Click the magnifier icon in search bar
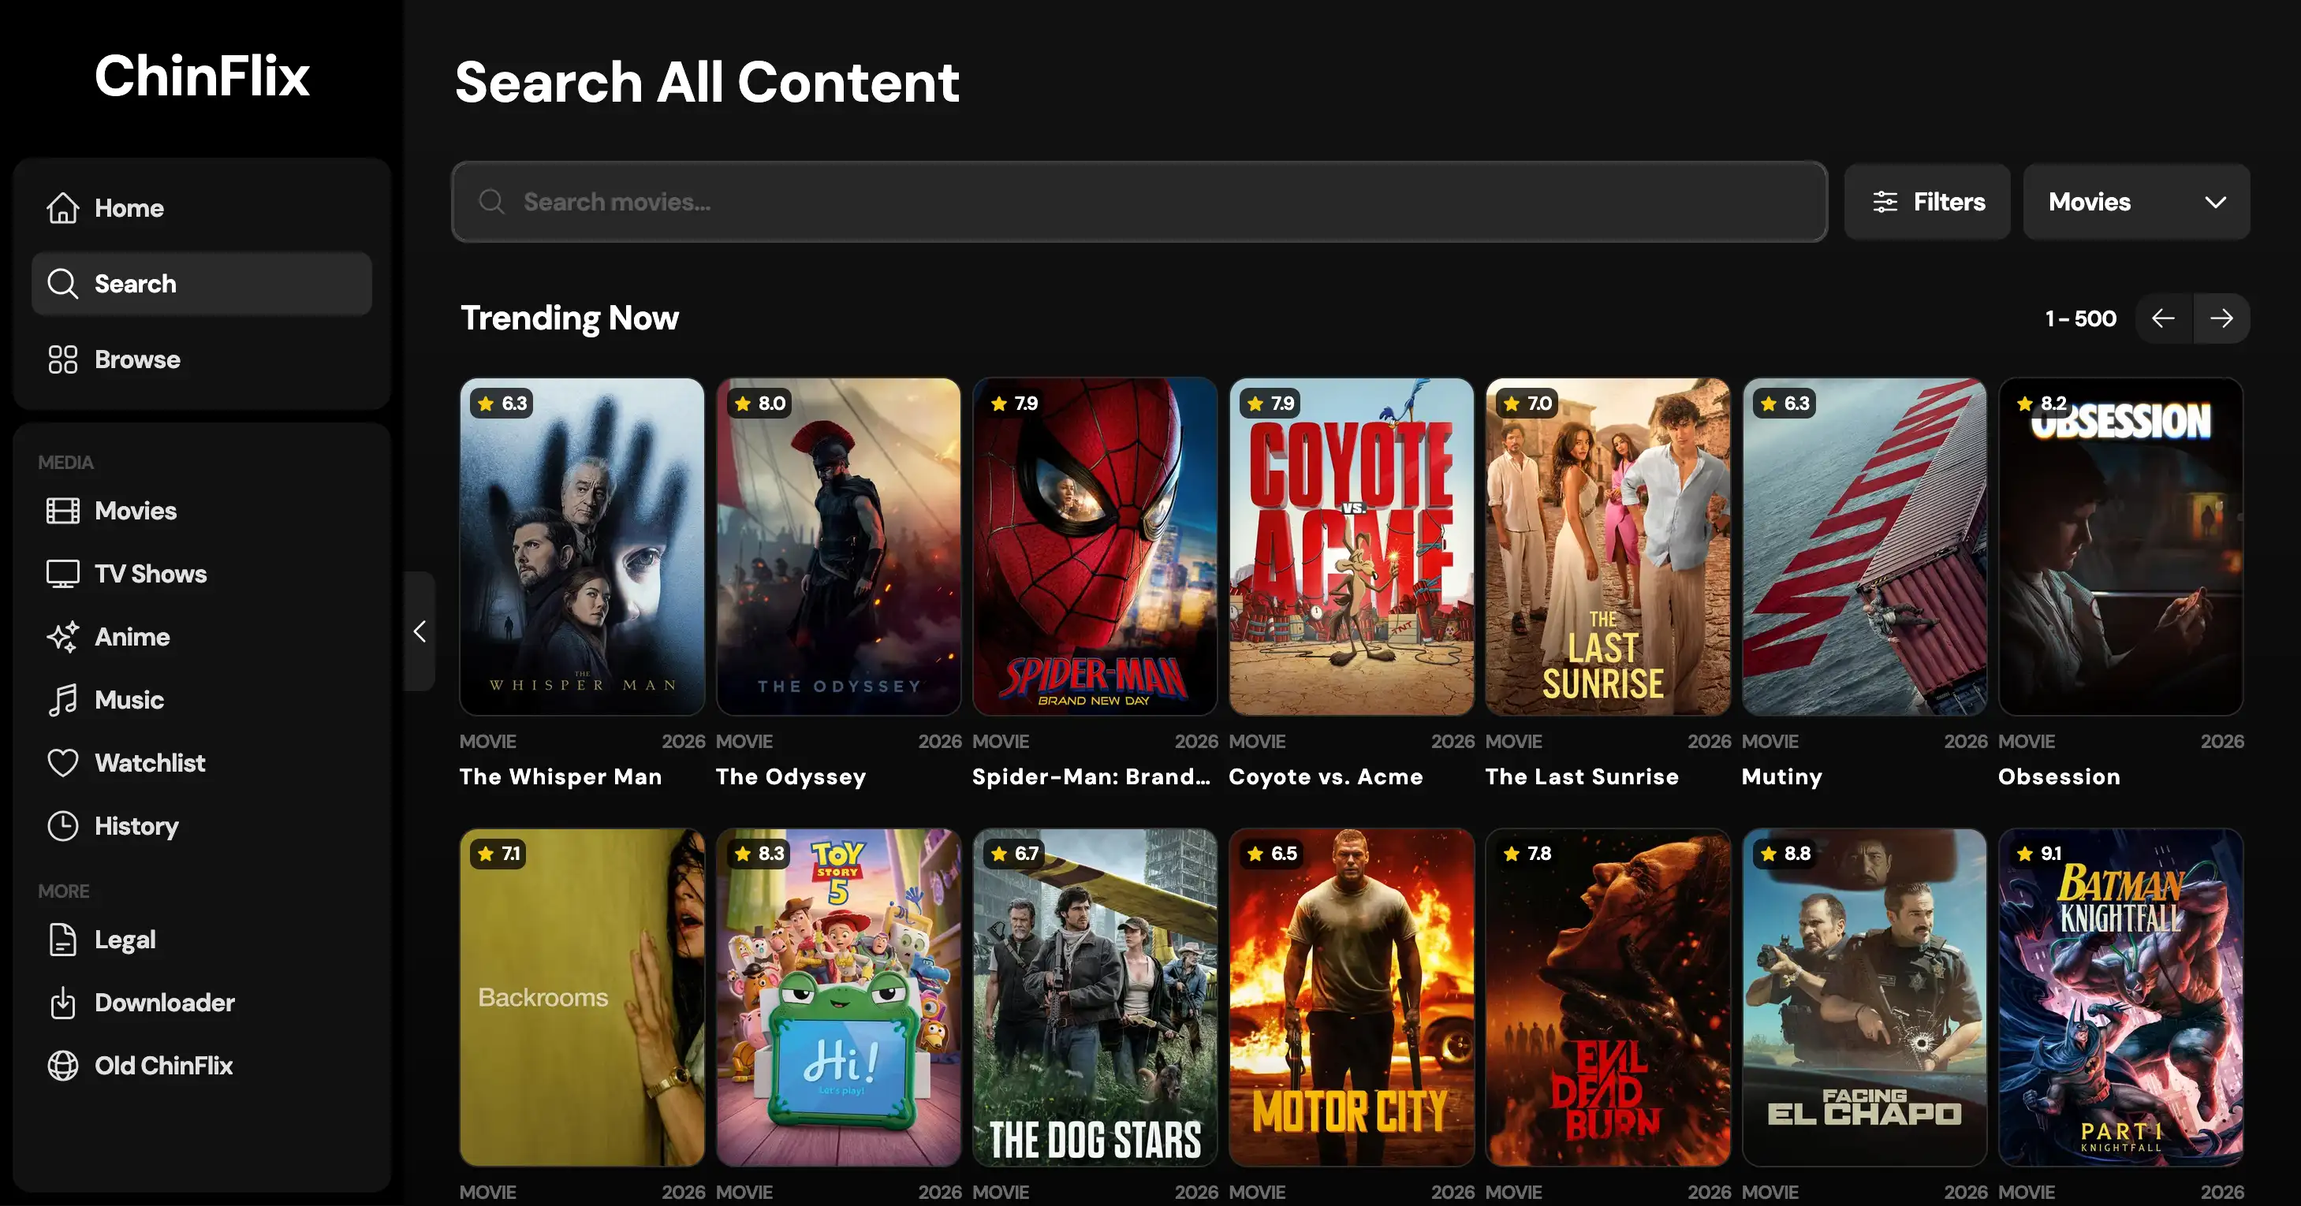Image resolution: width=2301 pixels, height=1206 pixels. [491, 202]
